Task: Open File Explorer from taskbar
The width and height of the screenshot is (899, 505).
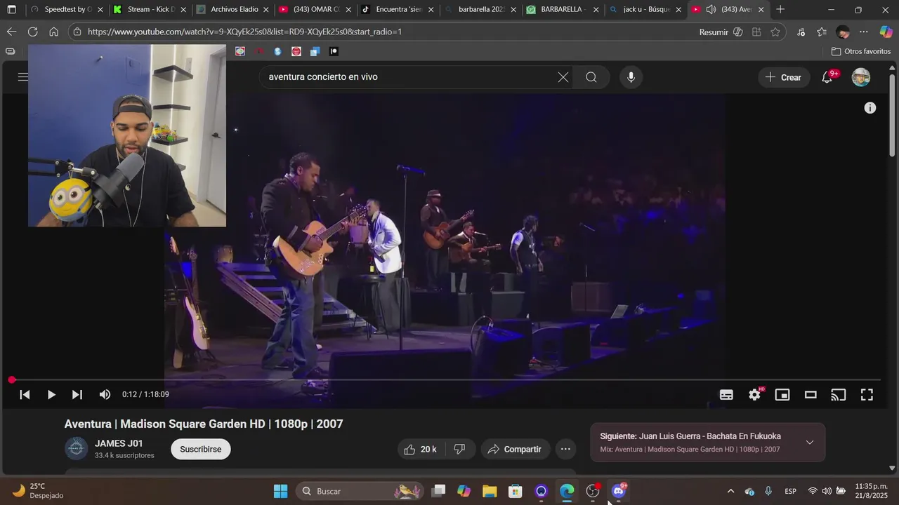Action: point(490,491)
